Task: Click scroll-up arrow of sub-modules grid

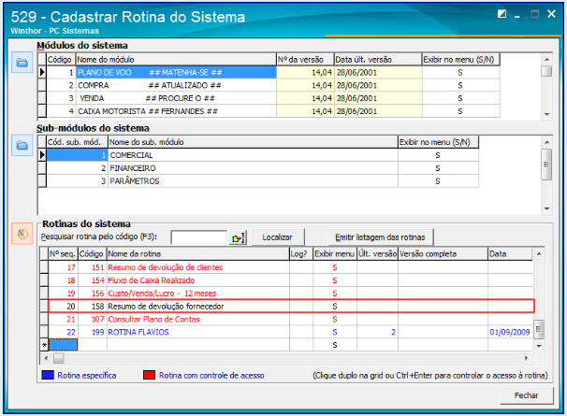Action: click(546, 142)
